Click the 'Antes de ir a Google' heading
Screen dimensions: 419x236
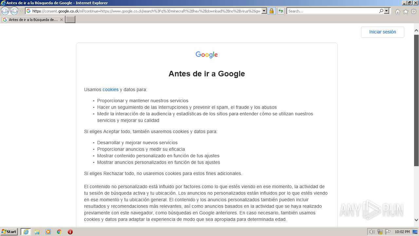207,74
